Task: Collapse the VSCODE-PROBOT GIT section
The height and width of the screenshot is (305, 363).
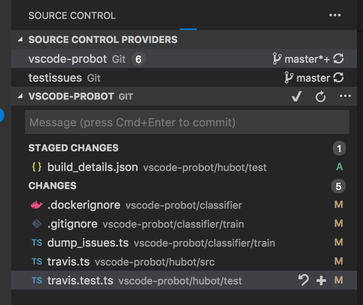Action: point(19,96)
